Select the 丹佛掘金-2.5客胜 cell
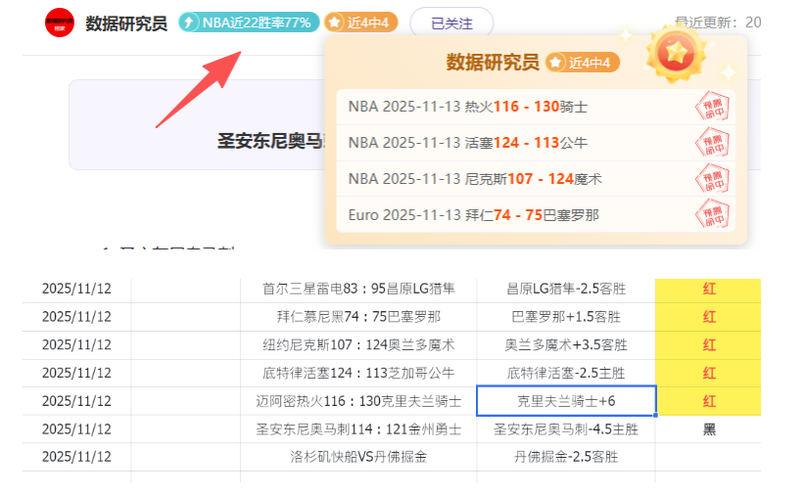Screen dimensions: 805x495 566,457
